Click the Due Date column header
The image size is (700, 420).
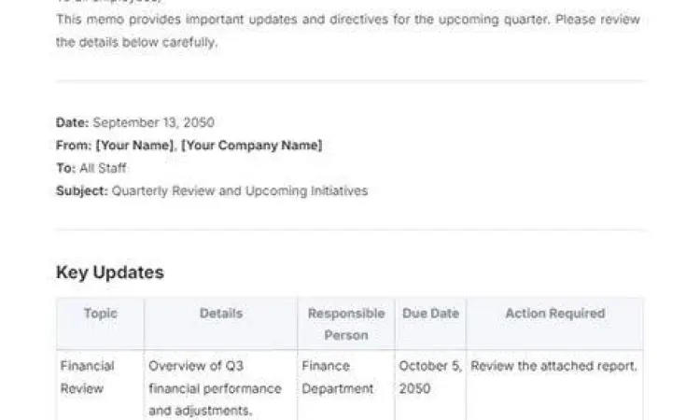(x=430, y=314)
